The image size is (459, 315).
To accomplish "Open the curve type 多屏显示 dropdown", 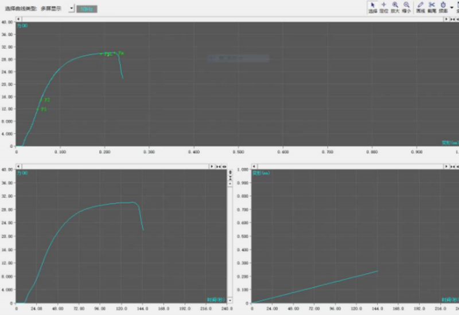I will [71, 9].
